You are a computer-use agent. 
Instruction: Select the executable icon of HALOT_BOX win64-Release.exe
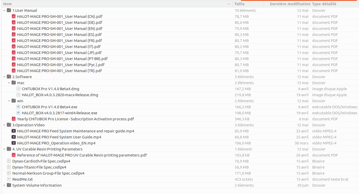(18, 113)
